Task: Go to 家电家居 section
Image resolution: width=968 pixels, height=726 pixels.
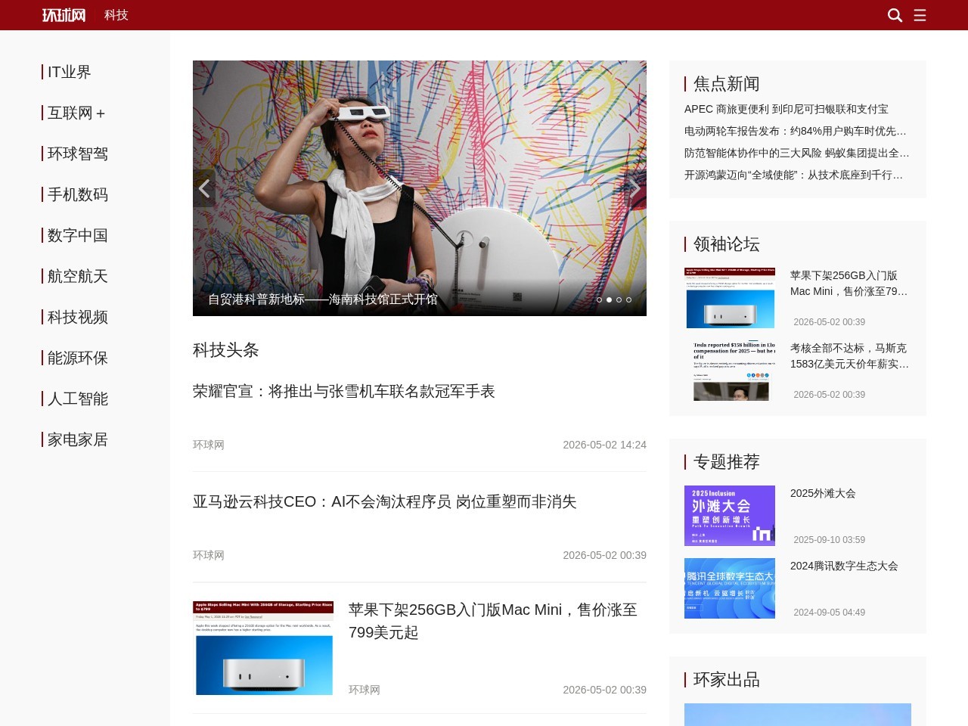Action: (77, 439)
